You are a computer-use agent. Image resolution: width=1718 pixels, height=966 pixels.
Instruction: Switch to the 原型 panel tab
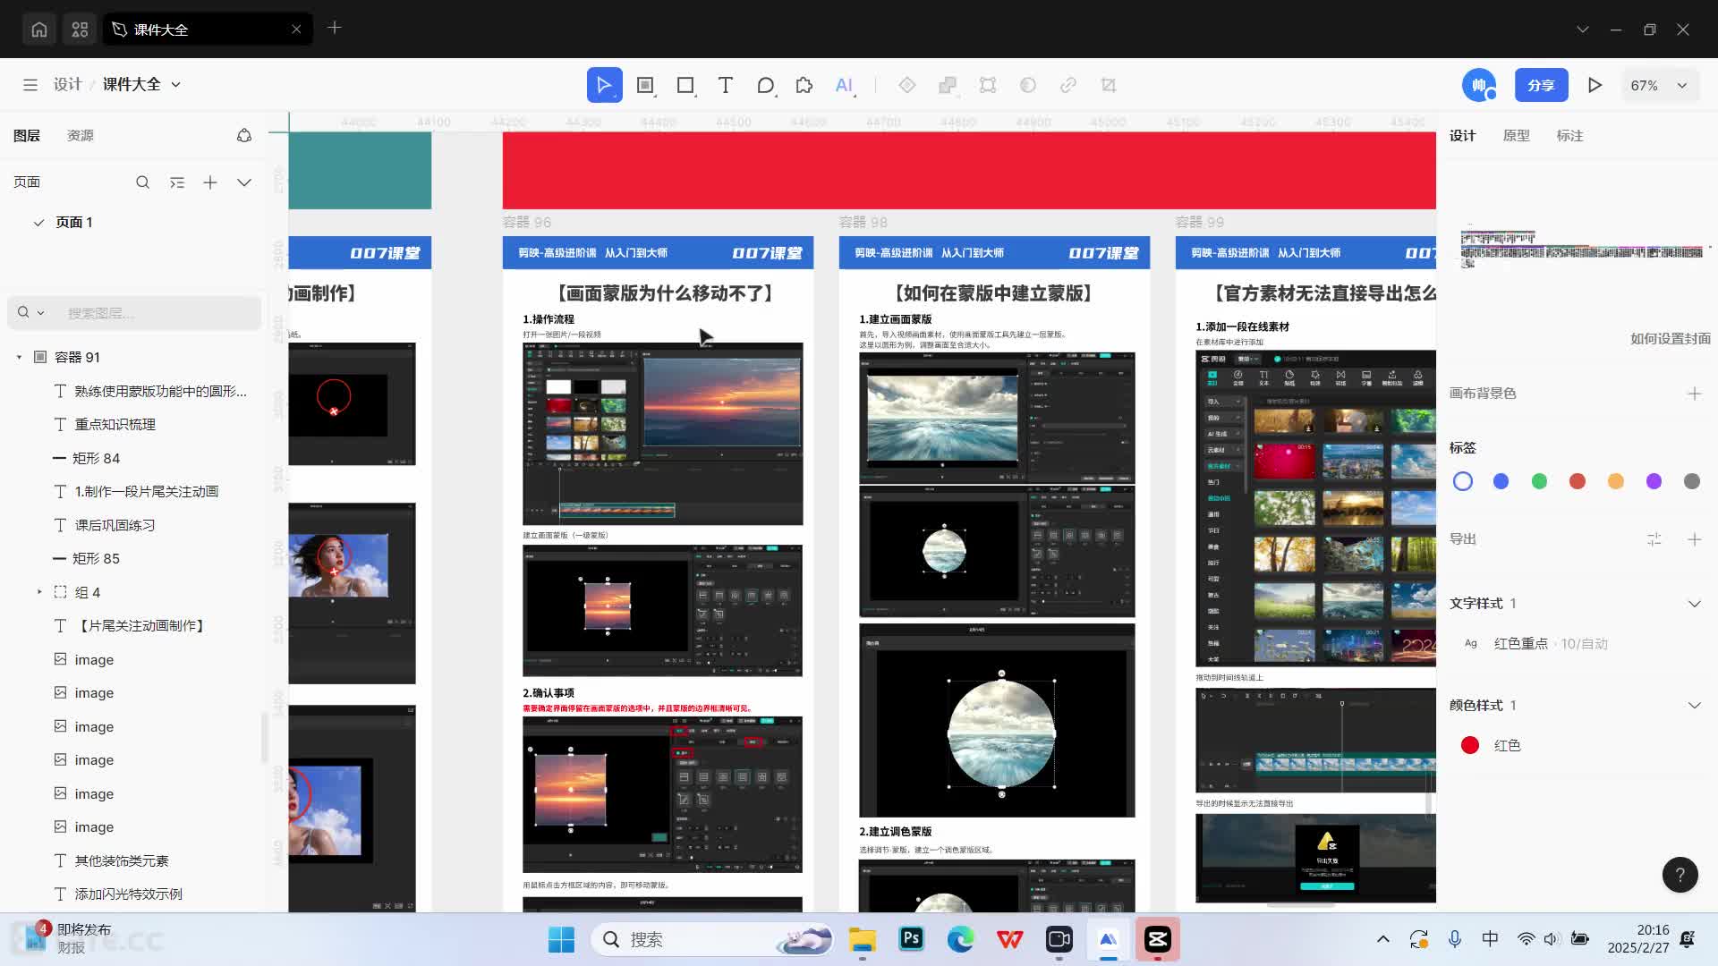pyautogui.click(x=1517, y=136)
